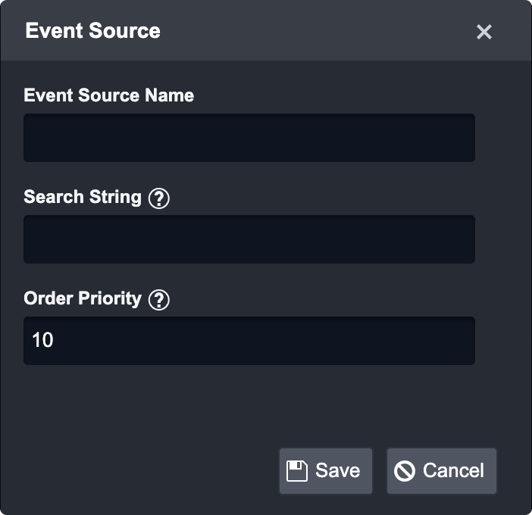The width and height of the screenshot is (532, 515).
Task: Click the prohibition icon on Cancel
Action: point(405,471)
